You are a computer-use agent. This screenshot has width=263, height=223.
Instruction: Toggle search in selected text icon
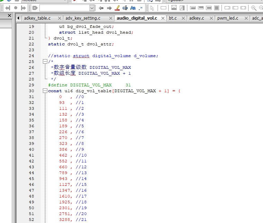pos(125,8)
